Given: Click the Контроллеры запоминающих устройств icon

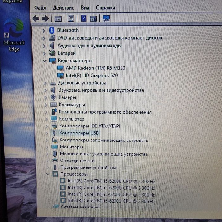Looking at the screenshot, I should coord(55,140).
